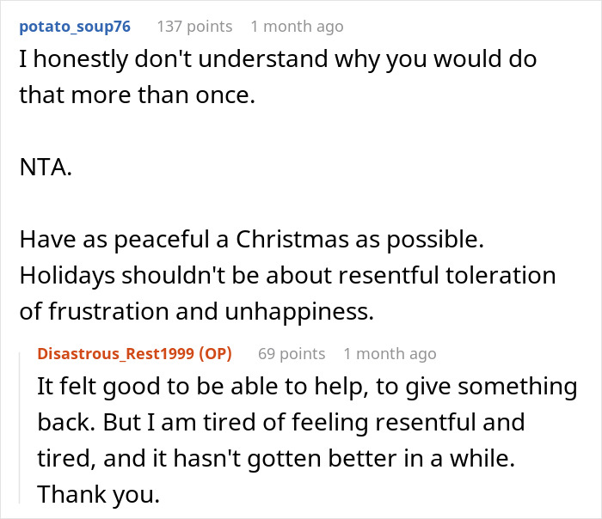
Task: Click line starting 'back. But I am tired'
Action: point(279,423)
